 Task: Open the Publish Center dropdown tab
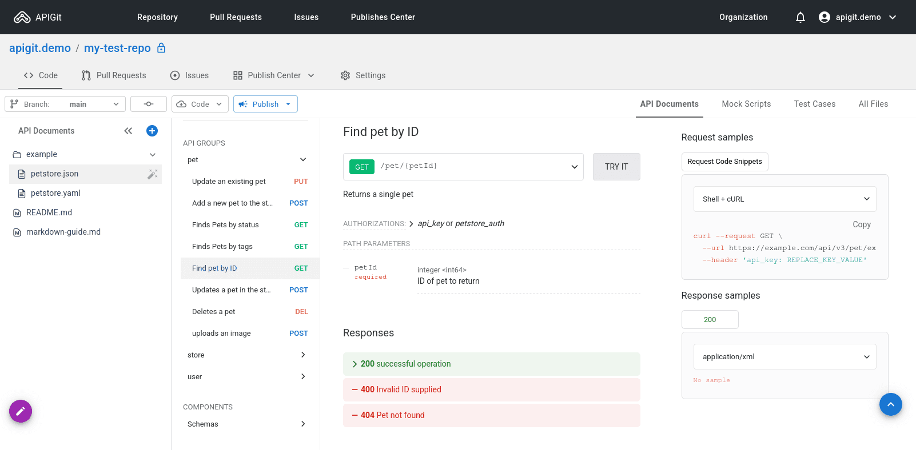274,75
